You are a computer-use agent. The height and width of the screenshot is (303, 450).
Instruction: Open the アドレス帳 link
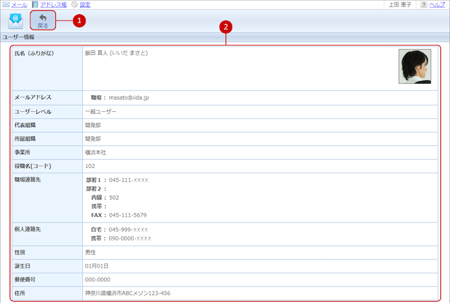point(53,5)
